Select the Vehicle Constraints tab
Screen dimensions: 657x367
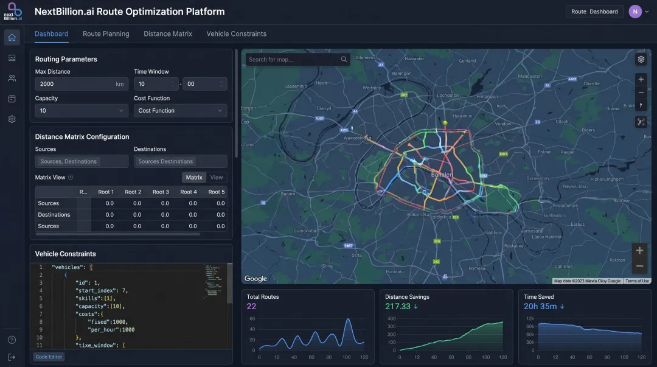pos(236,34)
